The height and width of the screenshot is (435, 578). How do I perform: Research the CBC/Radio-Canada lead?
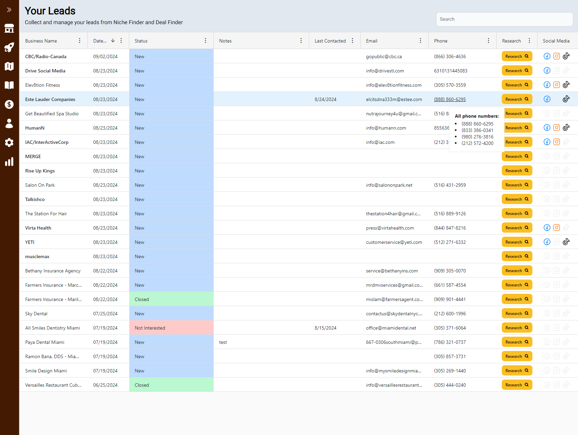click(x=517, y=56)
